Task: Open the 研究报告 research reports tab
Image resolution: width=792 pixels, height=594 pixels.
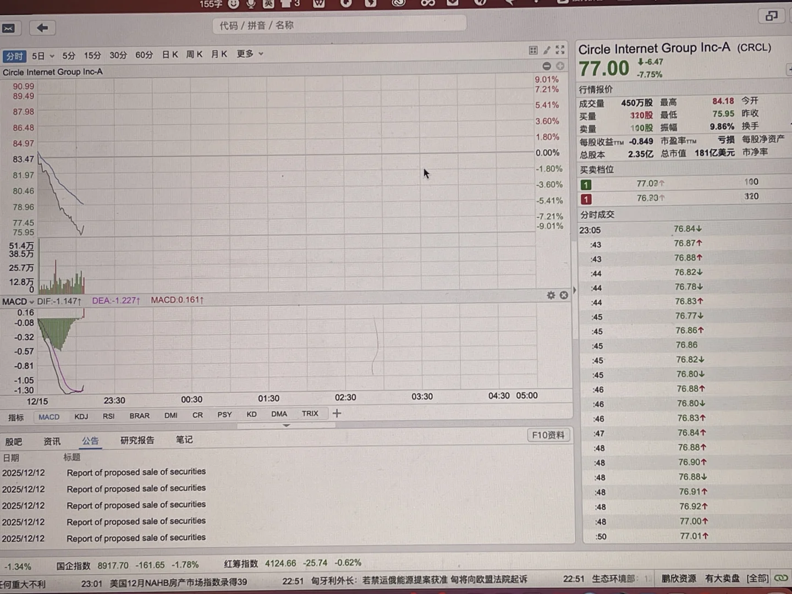Action: [137, 440]
